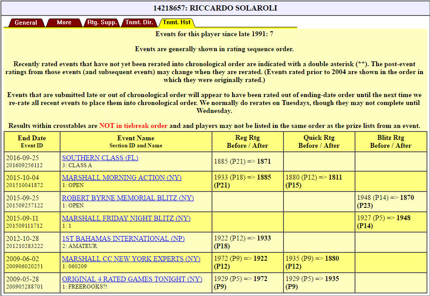
Task: Click section label 3: CLASS A
Action: pyautogui.click(x=77, y=165)
